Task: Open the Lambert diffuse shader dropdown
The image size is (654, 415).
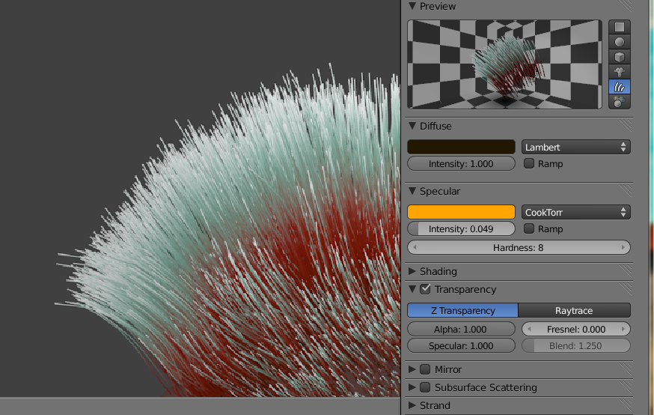Action: pos(575,147)
